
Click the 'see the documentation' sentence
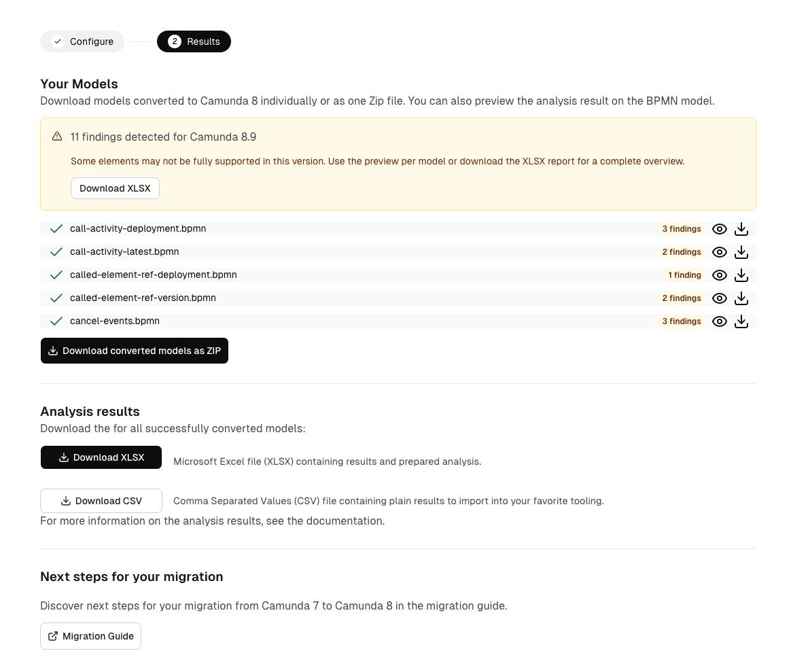coord(213,521)
